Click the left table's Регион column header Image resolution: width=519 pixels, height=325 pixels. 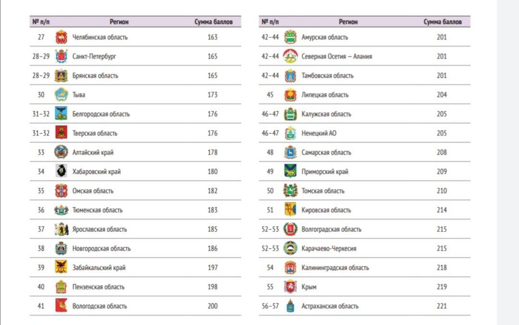click(x=119, y=22)
